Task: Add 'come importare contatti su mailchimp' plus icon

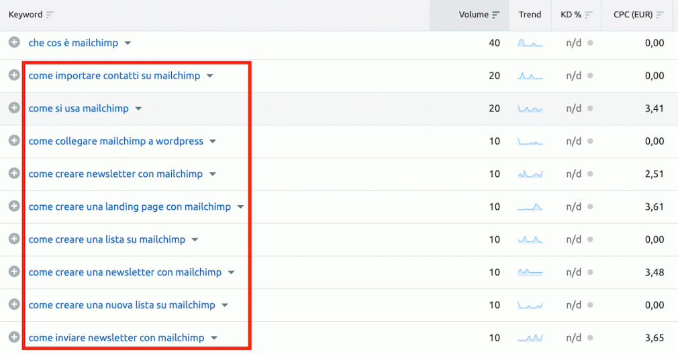Action: tap(14, 75)
